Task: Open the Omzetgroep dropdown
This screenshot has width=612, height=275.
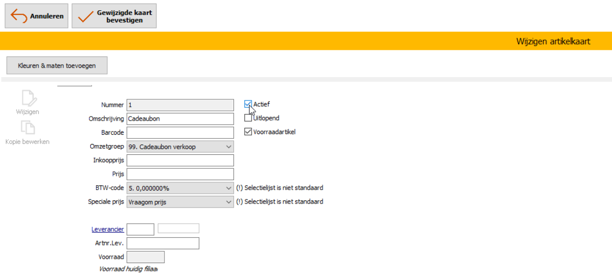Action: [180, 147]
